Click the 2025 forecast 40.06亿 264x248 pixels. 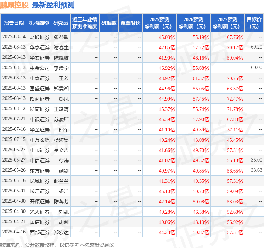click(x=167, y=222)
